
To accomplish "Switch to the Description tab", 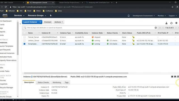I will 29,82.
